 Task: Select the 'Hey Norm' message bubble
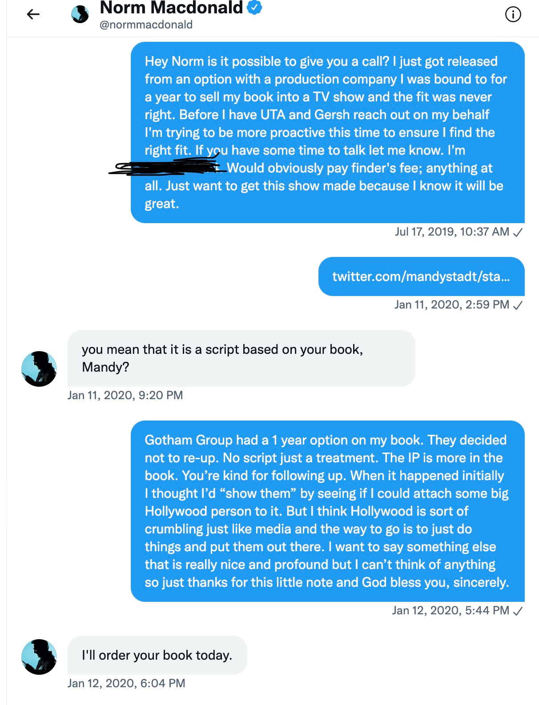pos(328,132)
